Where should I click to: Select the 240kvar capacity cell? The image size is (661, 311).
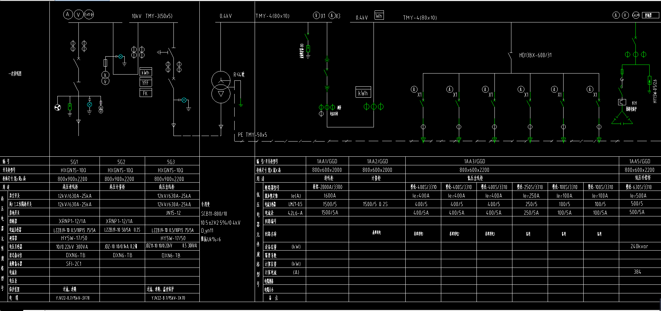click(x=639, y=246)
